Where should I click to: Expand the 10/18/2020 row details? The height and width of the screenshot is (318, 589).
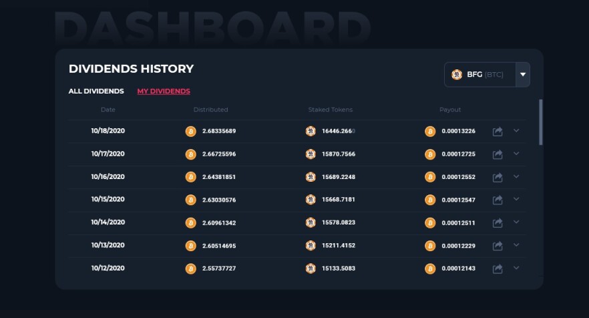[516, 131]
